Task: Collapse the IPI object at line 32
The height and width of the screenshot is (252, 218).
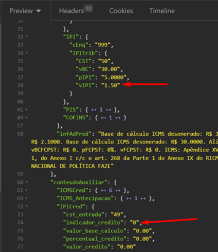Action: click(x=27, y=37)
